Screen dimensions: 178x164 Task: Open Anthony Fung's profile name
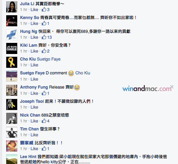point(34,87)
